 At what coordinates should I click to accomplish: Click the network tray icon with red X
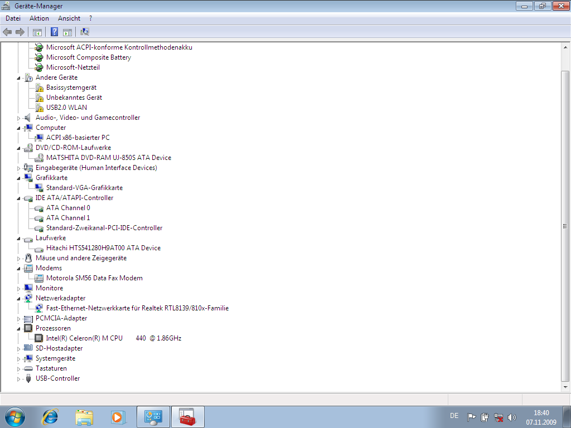(499, 417)
